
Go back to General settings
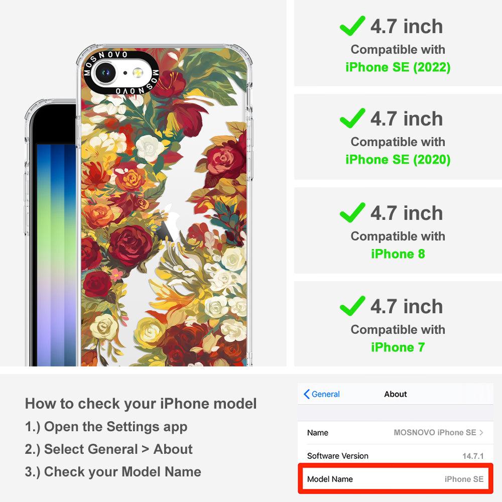[322, 394]
